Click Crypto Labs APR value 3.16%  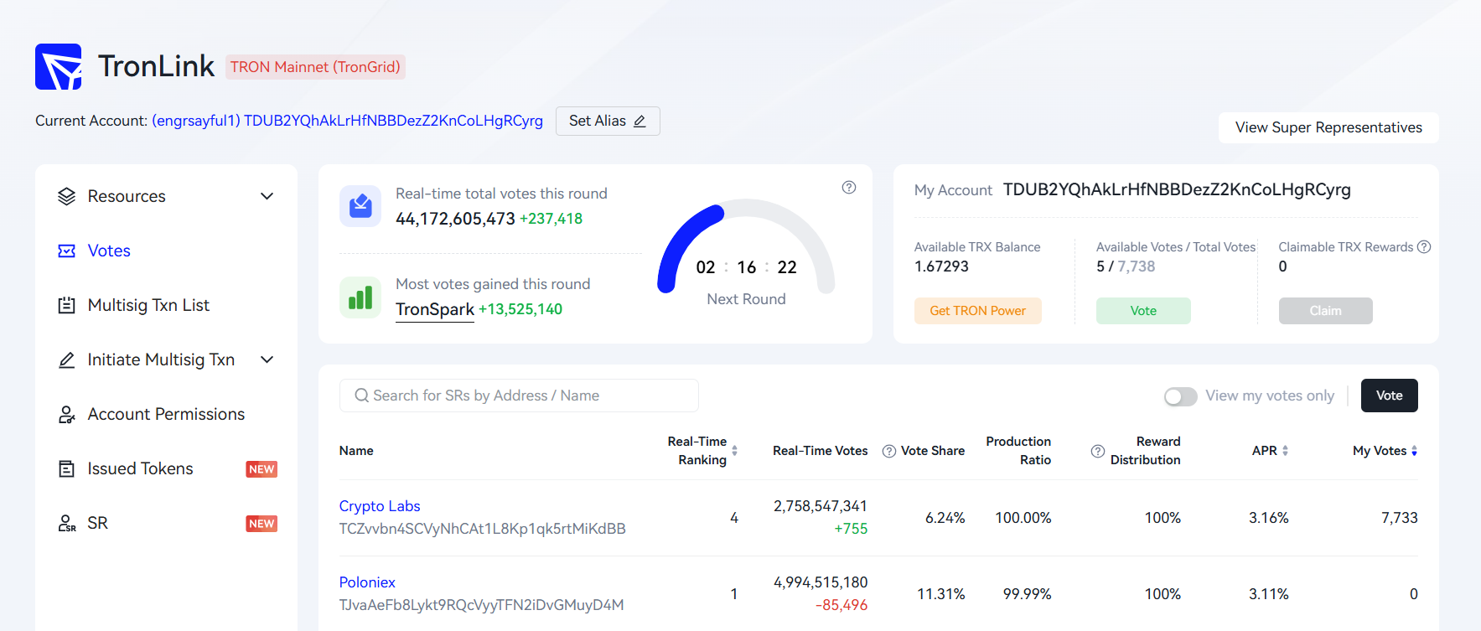pyautogui.click(x=1268, y=518)
